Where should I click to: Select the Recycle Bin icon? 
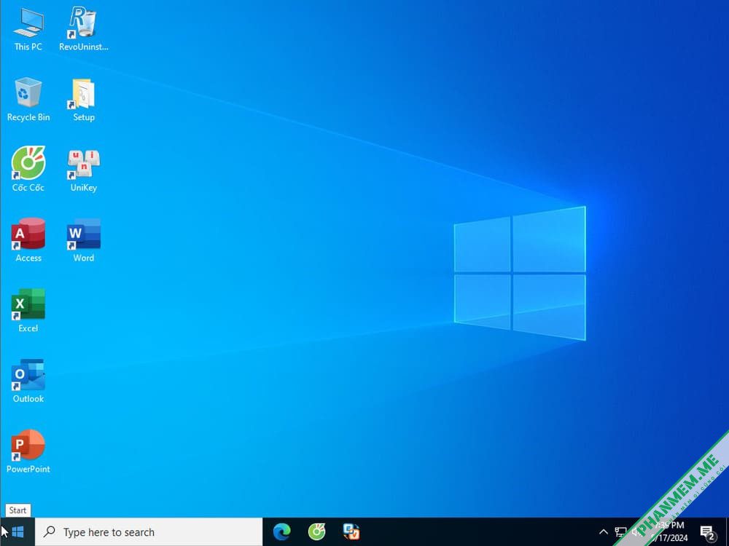[28, 99]
